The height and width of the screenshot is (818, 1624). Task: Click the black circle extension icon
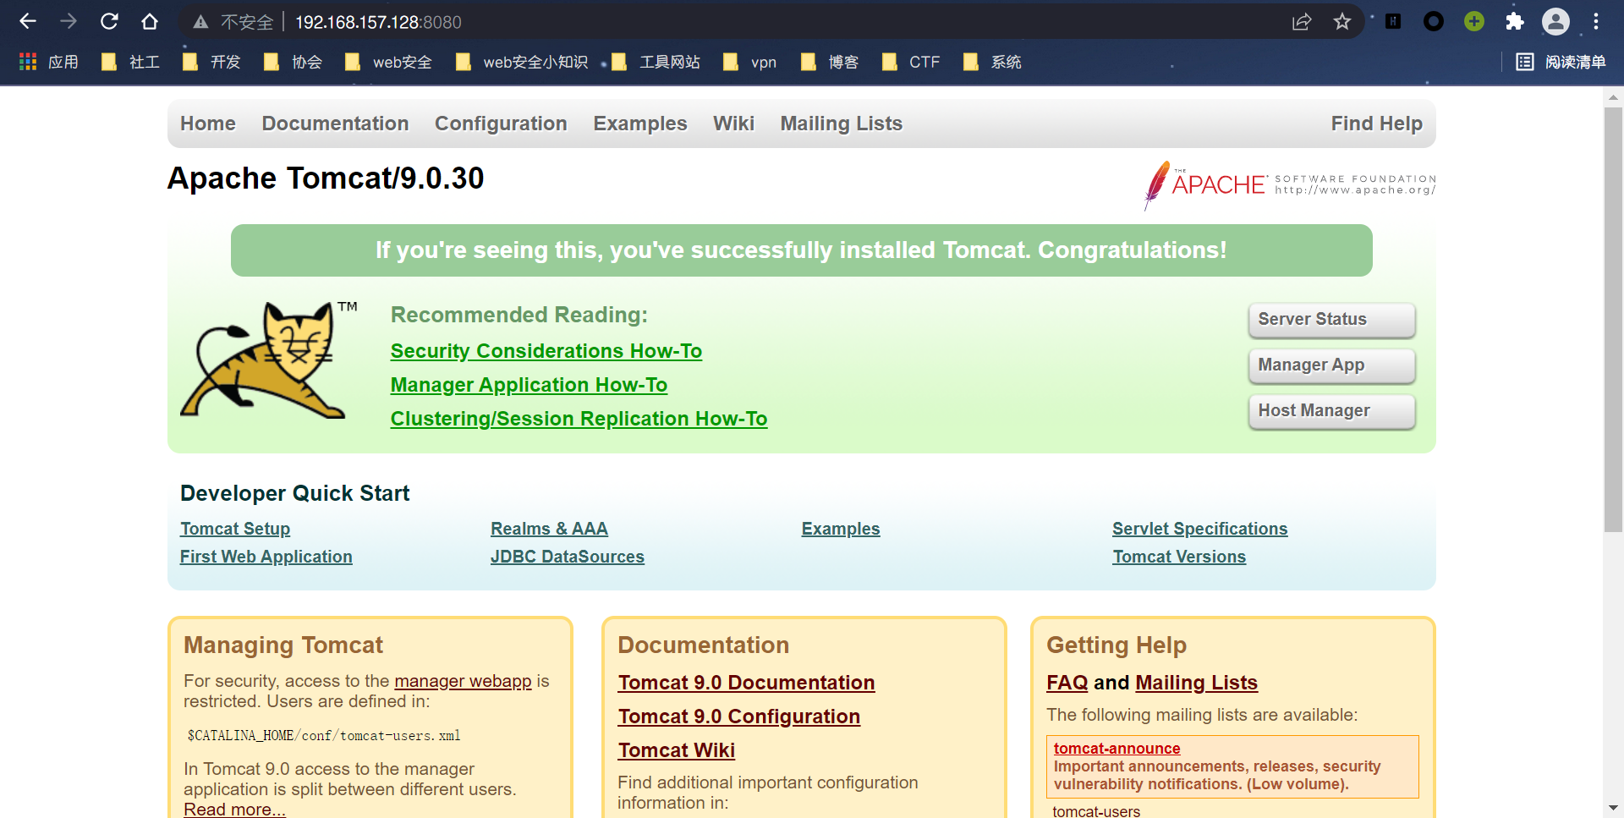(x=1434, y=22)
